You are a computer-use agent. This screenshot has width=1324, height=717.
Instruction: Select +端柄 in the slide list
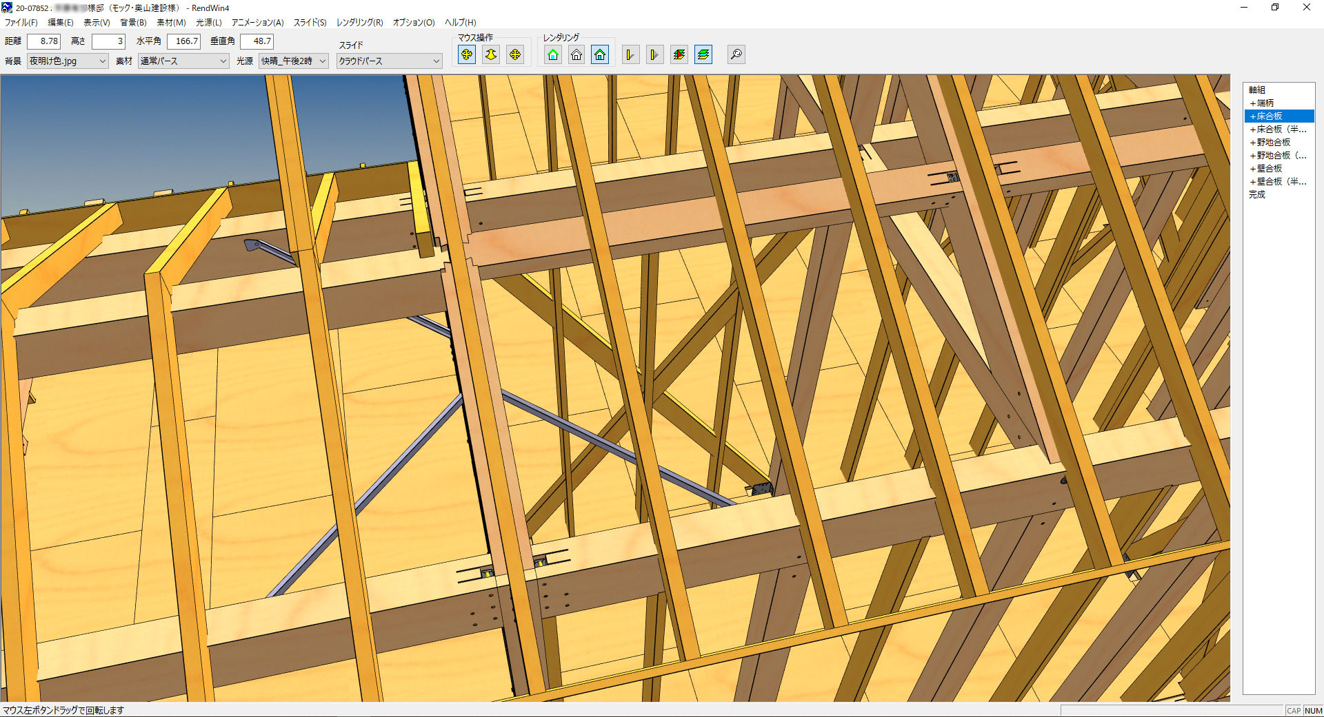(1279, 103)
